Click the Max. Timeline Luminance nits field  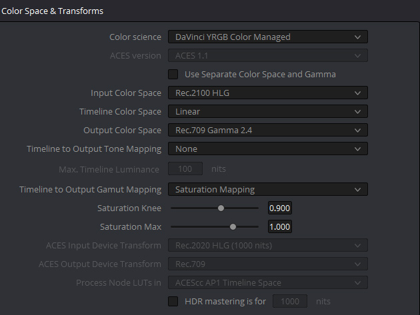pyautogui.click(x=185, y=169)
